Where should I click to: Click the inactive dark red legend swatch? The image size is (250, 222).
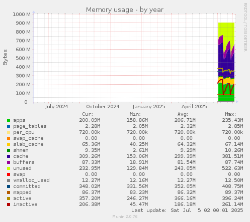coord(9,204)
